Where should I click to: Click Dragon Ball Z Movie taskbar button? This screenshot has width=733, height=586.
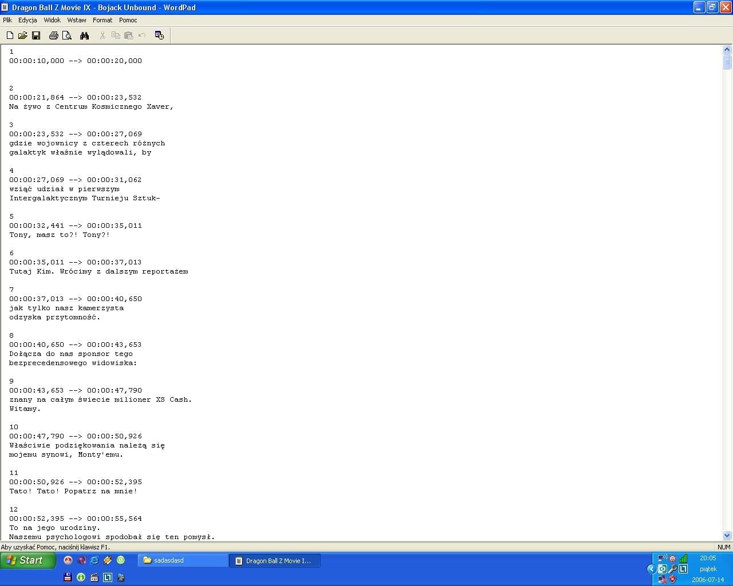275,560
